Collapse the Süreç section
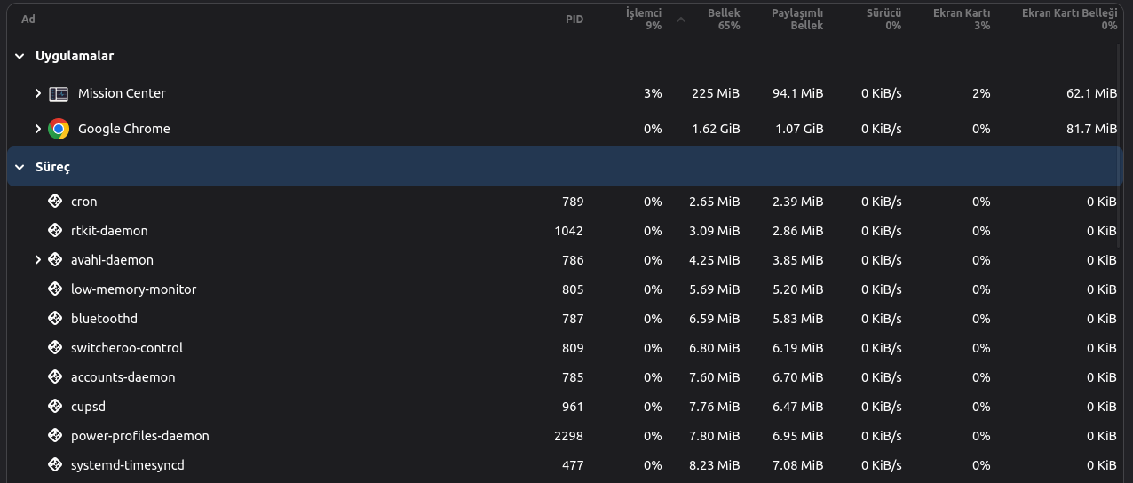The width and height of the screenshot is (1133, 483). tap(20, 167)
